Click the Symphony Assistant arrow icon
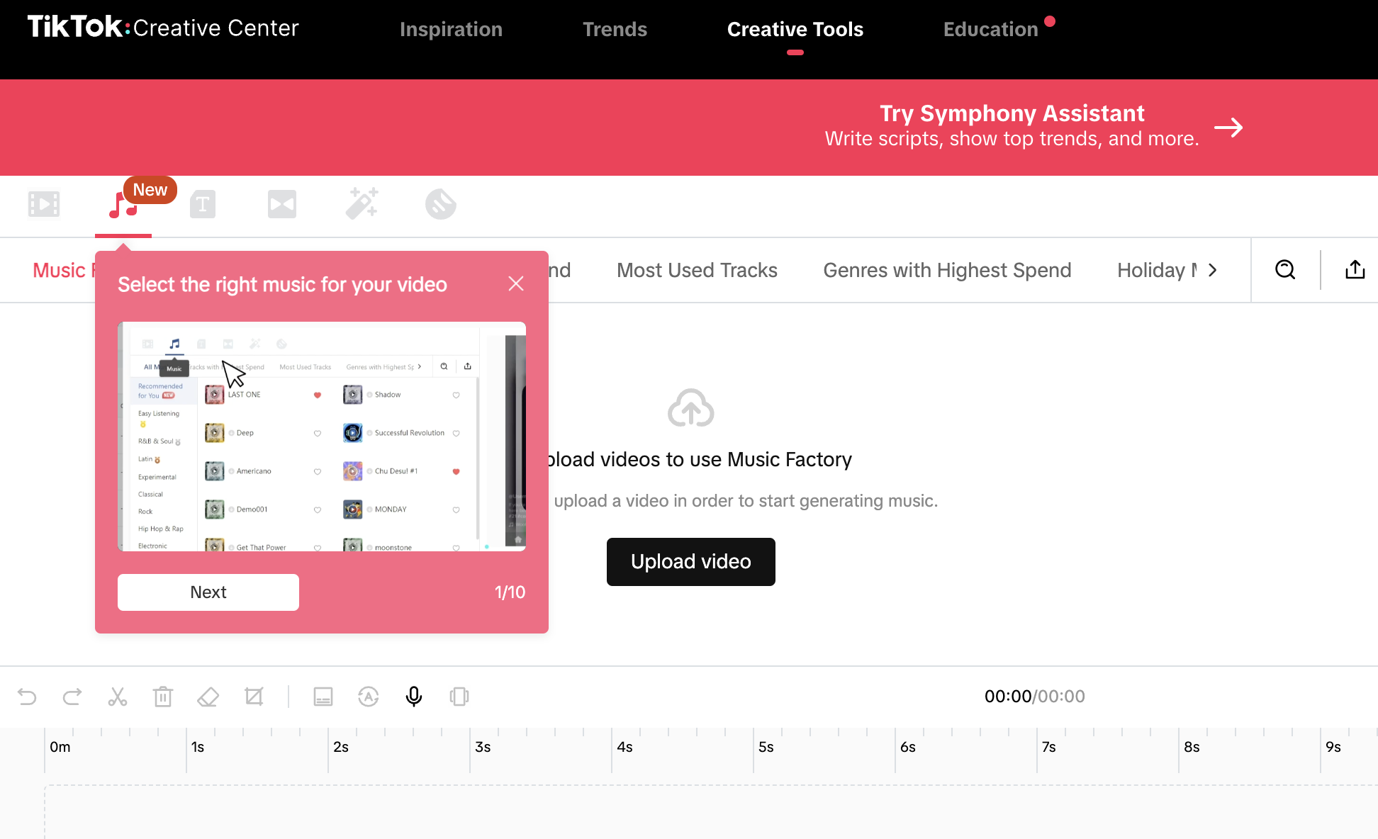 pyautogui.click(x=1228, y=128)
